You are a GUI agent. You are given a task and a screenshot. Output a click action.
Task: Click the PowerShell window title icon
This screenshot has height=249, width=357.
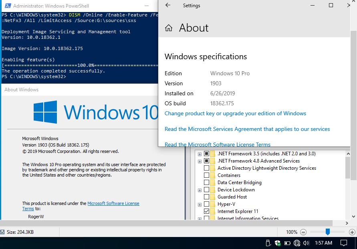tap(8, 6)
